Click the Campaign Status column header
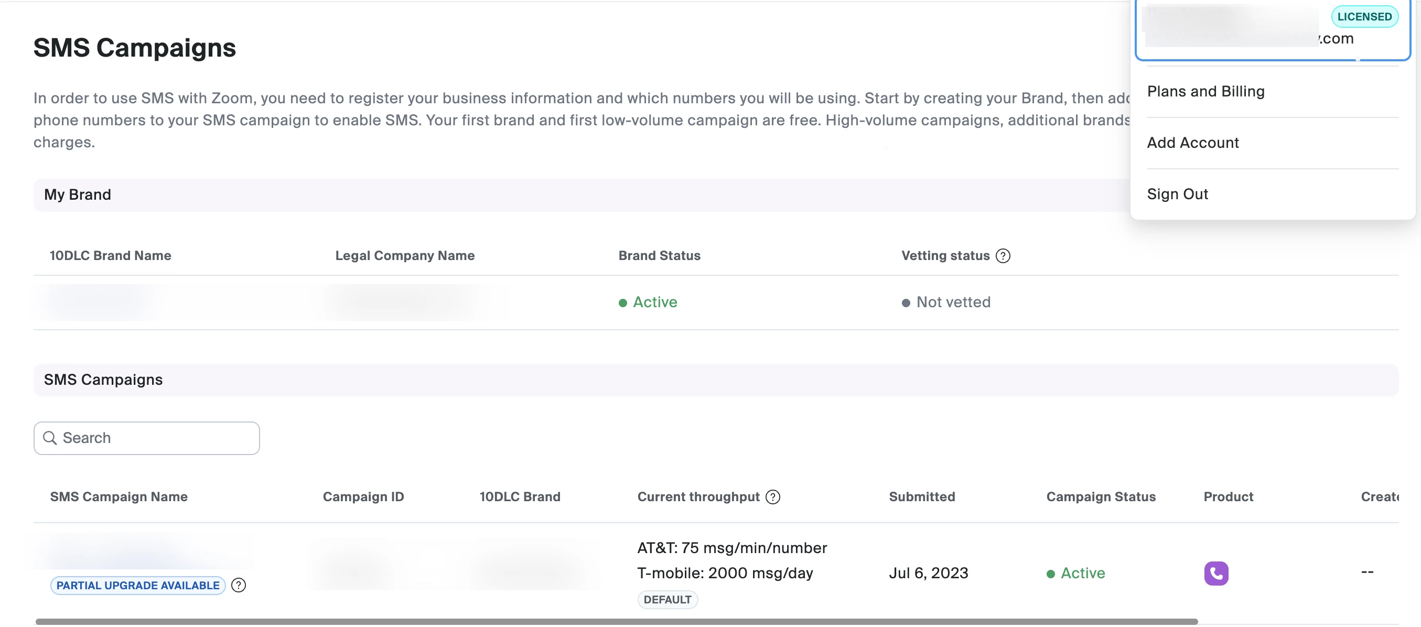Screen dimensions: 1421x627 (x=1101, y=497)
